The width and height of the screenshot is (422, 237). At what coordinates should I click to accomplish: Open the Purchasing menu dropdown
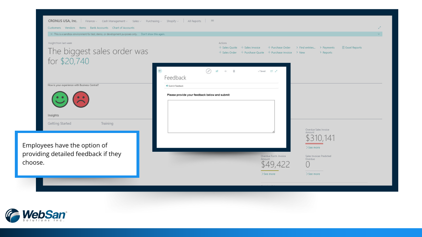[154, 21]
